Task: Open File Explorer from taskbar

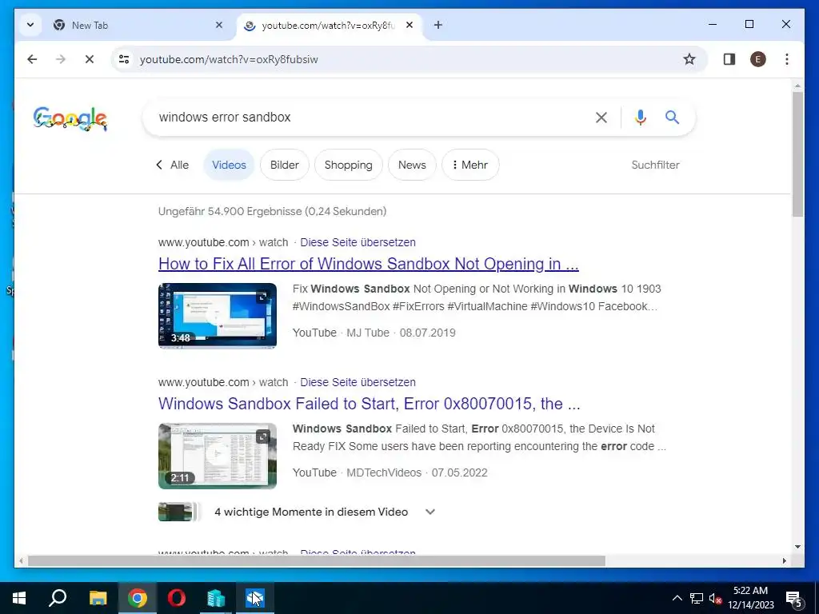Action: (98, 598)
